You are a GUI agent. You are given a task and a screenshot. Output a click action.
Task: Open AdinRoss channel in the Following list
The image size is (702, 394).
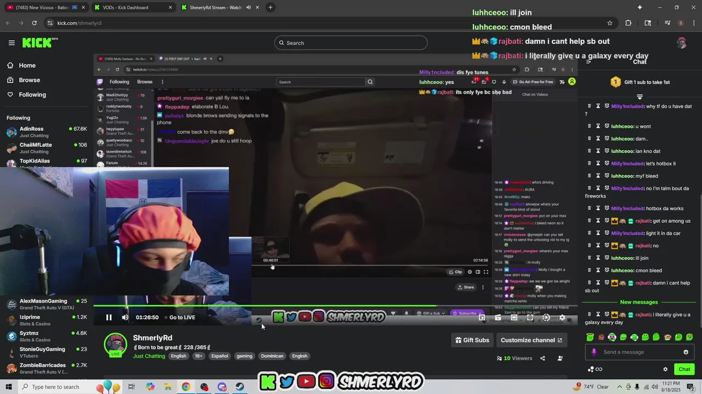pyautogui.click(x=47, y=132)
